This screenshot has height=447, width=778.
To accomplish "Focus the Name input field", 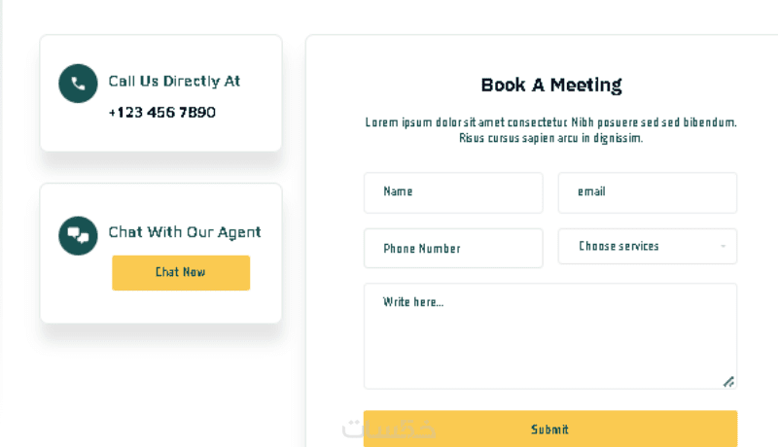I will (x=453, y=192).
